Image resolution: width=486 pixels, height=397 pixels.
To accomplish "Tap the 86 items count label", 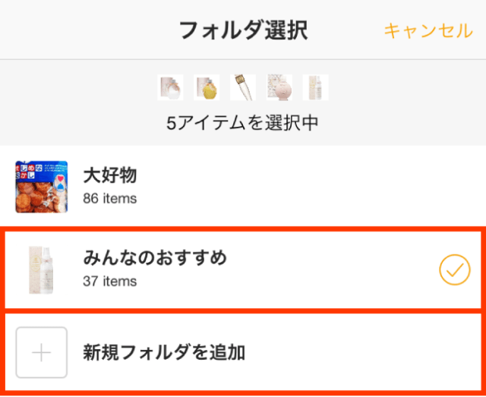I will click(x=109, y=199).
